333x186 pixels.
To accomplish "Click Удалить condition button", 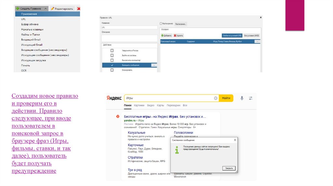I will click(178, 36).
